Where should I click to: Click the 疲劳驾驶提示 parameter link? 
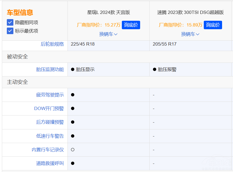[50, 95]
